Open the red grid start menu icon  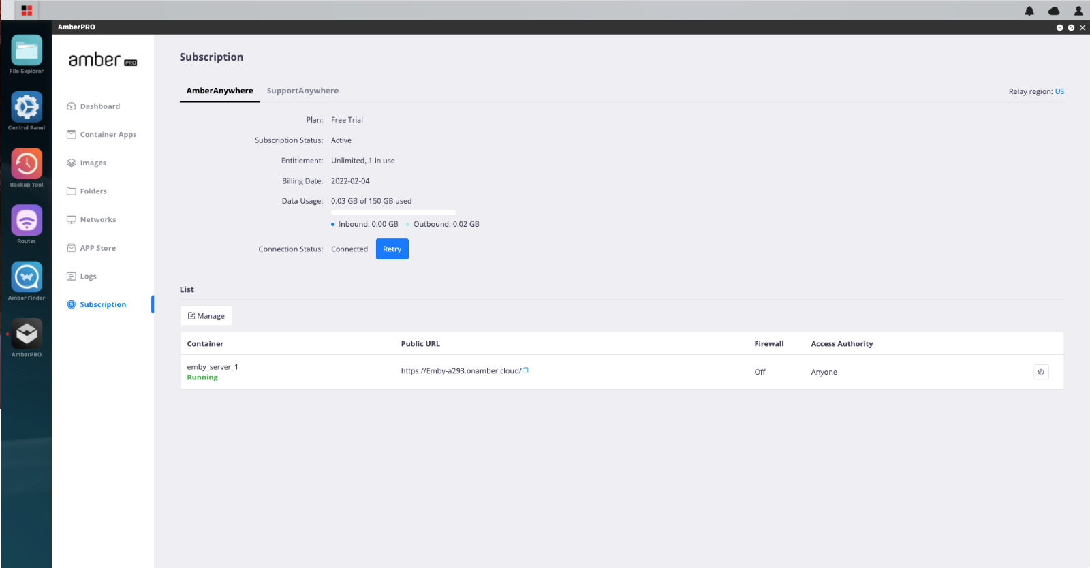27,10
